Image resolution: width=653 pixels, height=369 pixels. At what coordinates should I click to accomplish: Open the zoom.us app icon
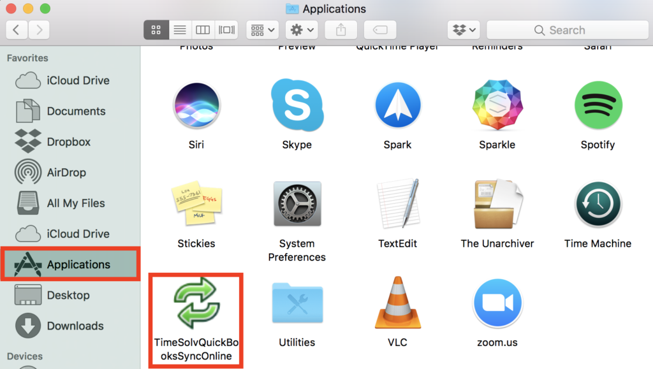(x=497, y=303)
